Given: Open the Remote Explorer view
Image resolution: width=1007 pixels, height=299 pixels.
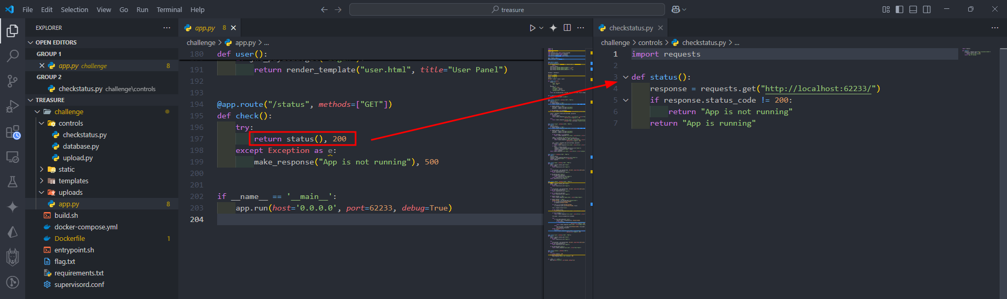Looking at the screenshot, I should point(13,157).
